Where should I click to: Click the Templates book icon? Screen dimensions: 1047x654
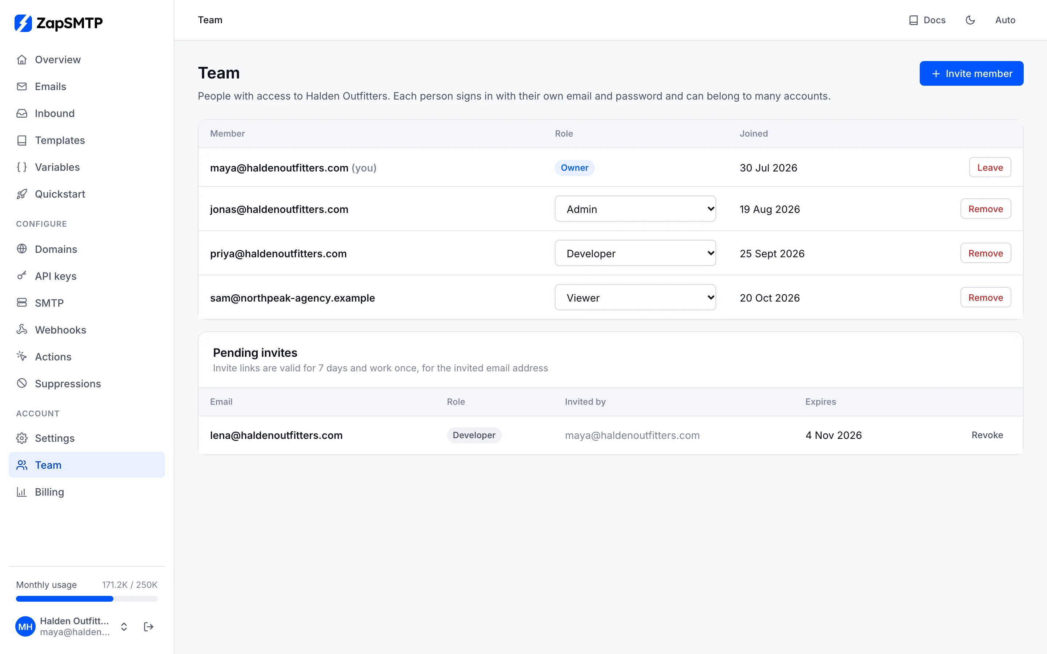(x=22, y=140)
